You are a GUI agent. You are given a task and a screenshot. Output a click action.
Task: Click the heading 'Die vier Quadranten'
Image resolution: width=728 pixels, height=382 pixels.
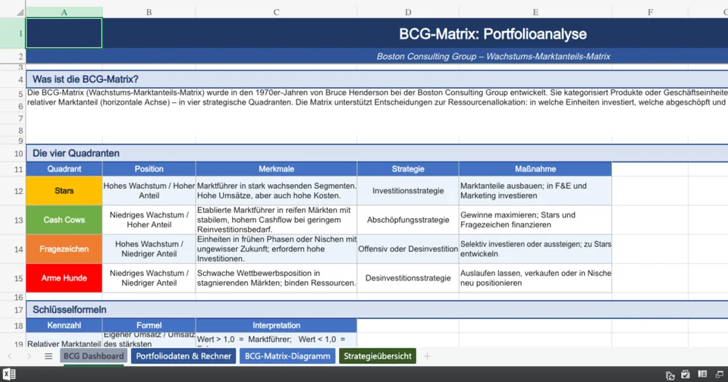(76, 154)
